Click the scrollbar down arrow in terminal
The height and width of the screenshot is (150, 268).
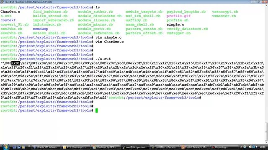[266, 142]
